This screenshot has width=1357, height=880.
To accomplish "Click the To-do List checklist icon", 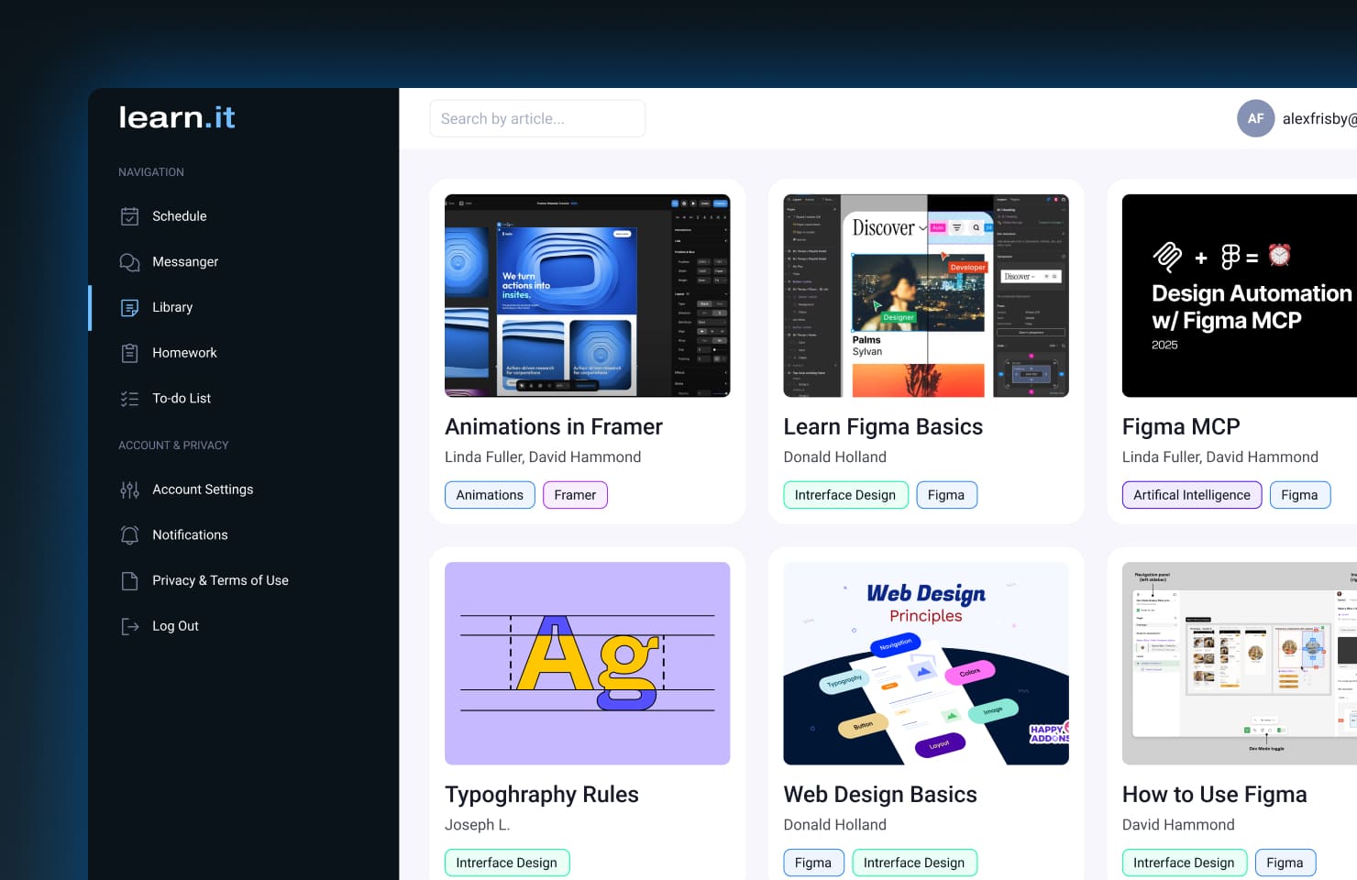I will coord(129,398).
